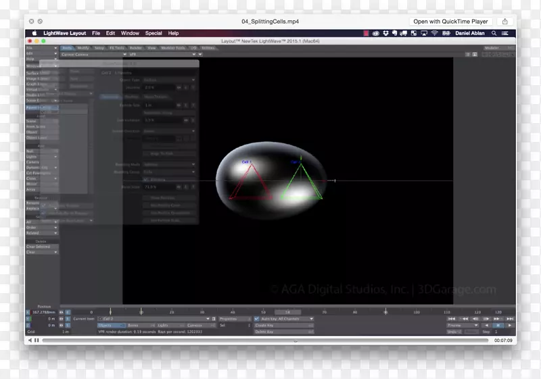
Task: Open the File menu in macOS menu bar
Action: click(96, 33)
